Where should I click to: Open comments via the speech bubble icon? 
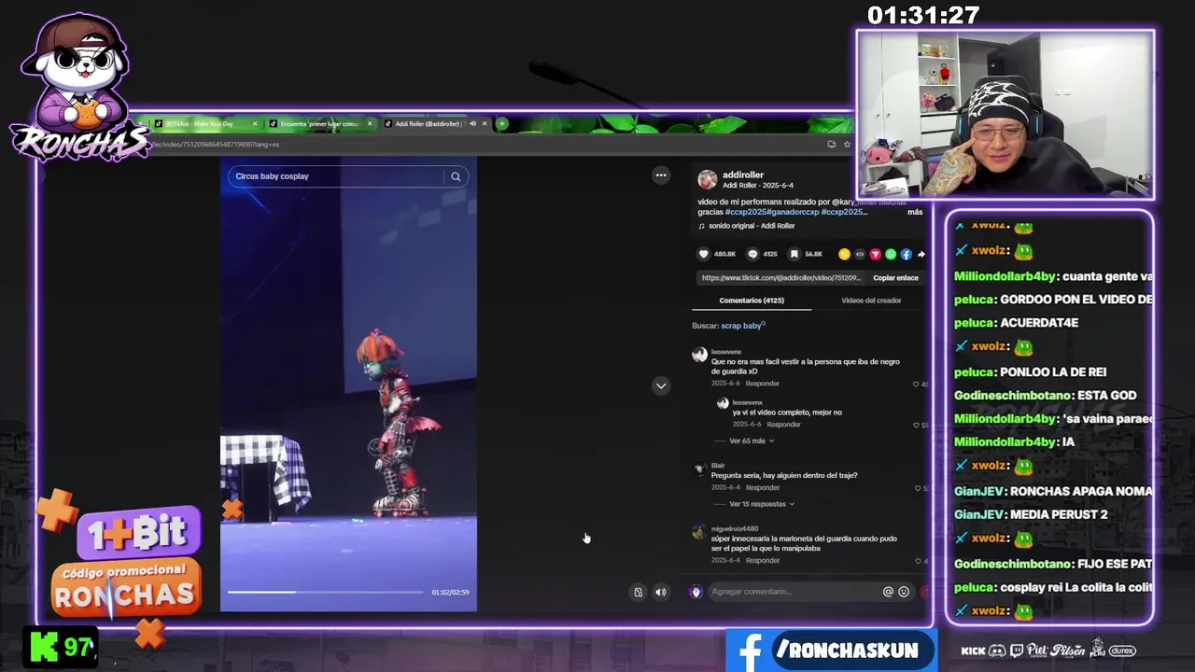coord(752,254)
